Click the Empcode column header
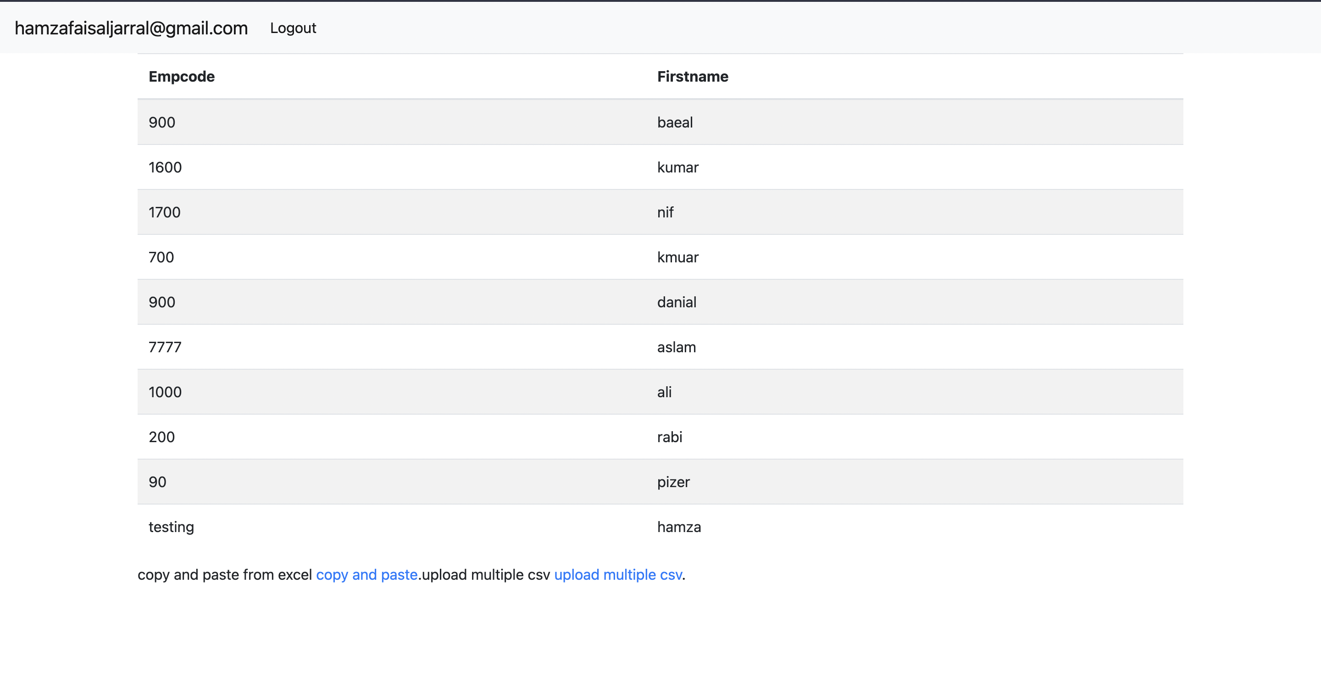 coord(182,76)
